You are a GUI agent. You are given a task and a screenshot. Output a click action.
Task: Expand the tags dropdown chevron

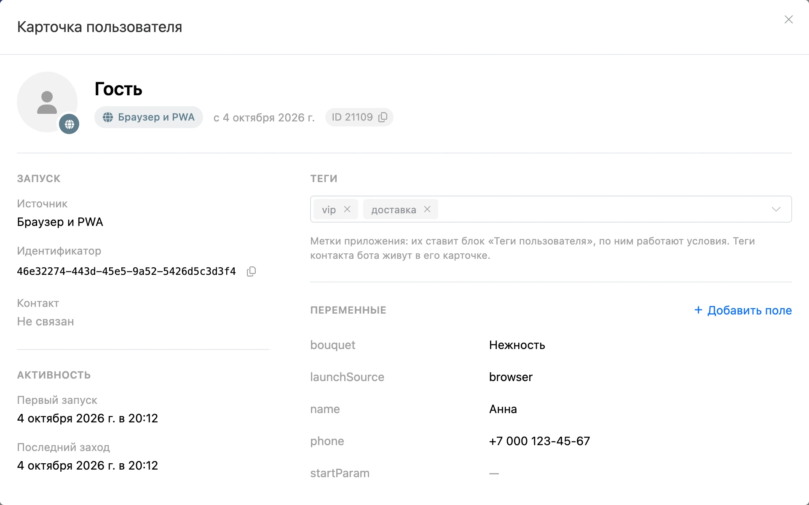click(776, 209)
